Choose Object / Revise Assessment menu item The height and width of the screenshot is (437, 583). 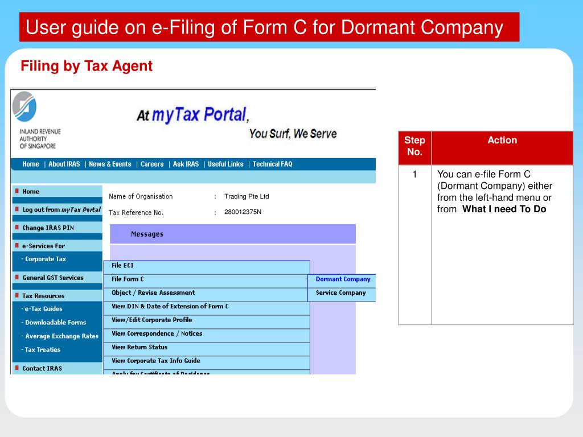tap(207, 295)
